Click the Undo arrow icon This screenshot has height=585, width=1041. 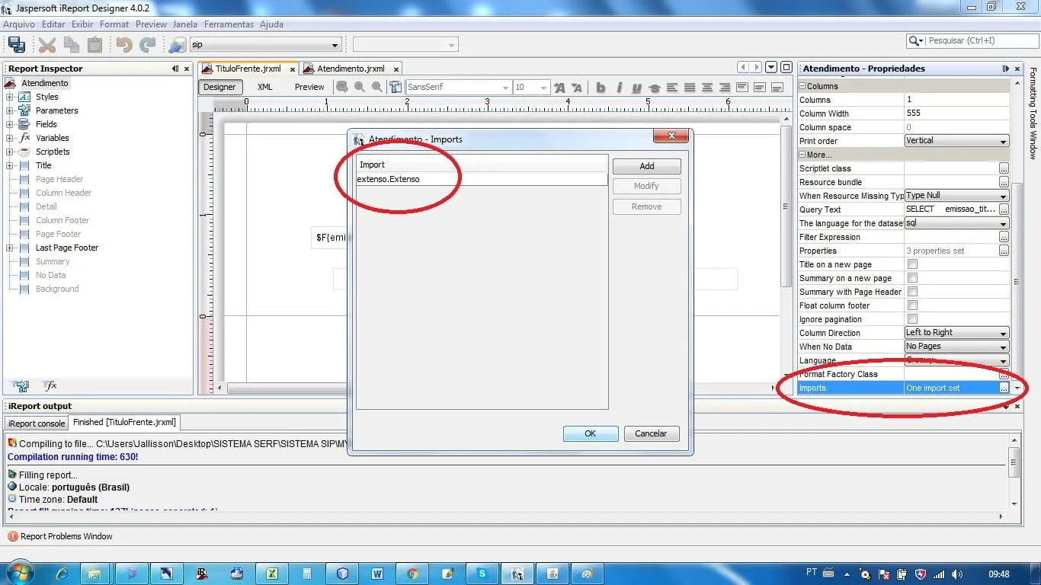(x=124, y=45)
